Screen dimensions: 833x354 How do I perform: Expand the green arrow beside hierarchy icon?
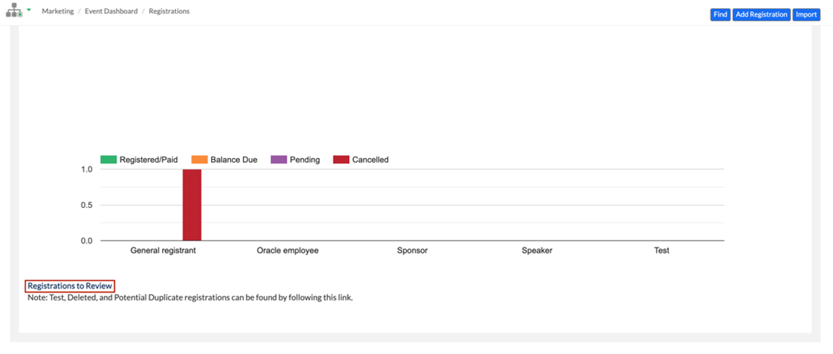click(29, 10)
